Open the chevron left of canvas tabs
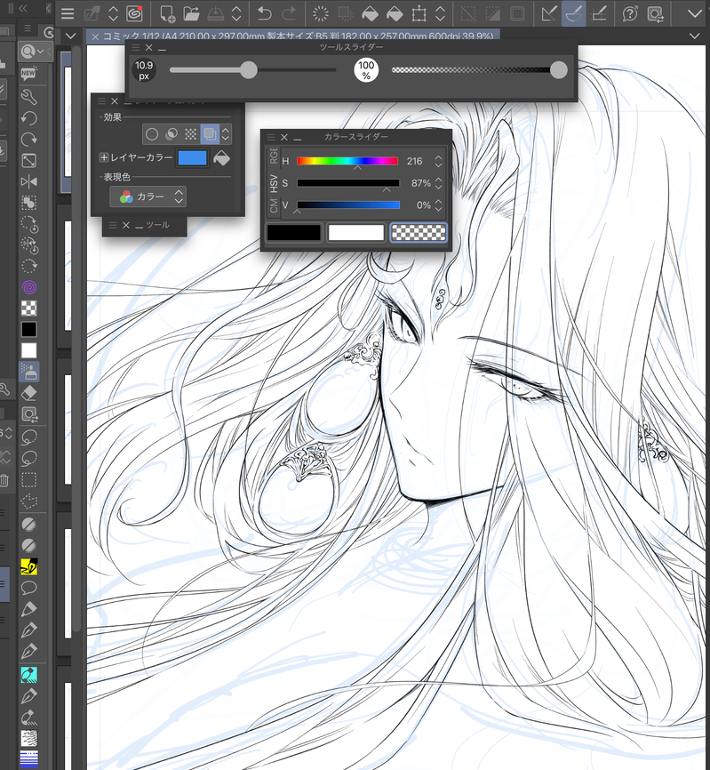 71,36
